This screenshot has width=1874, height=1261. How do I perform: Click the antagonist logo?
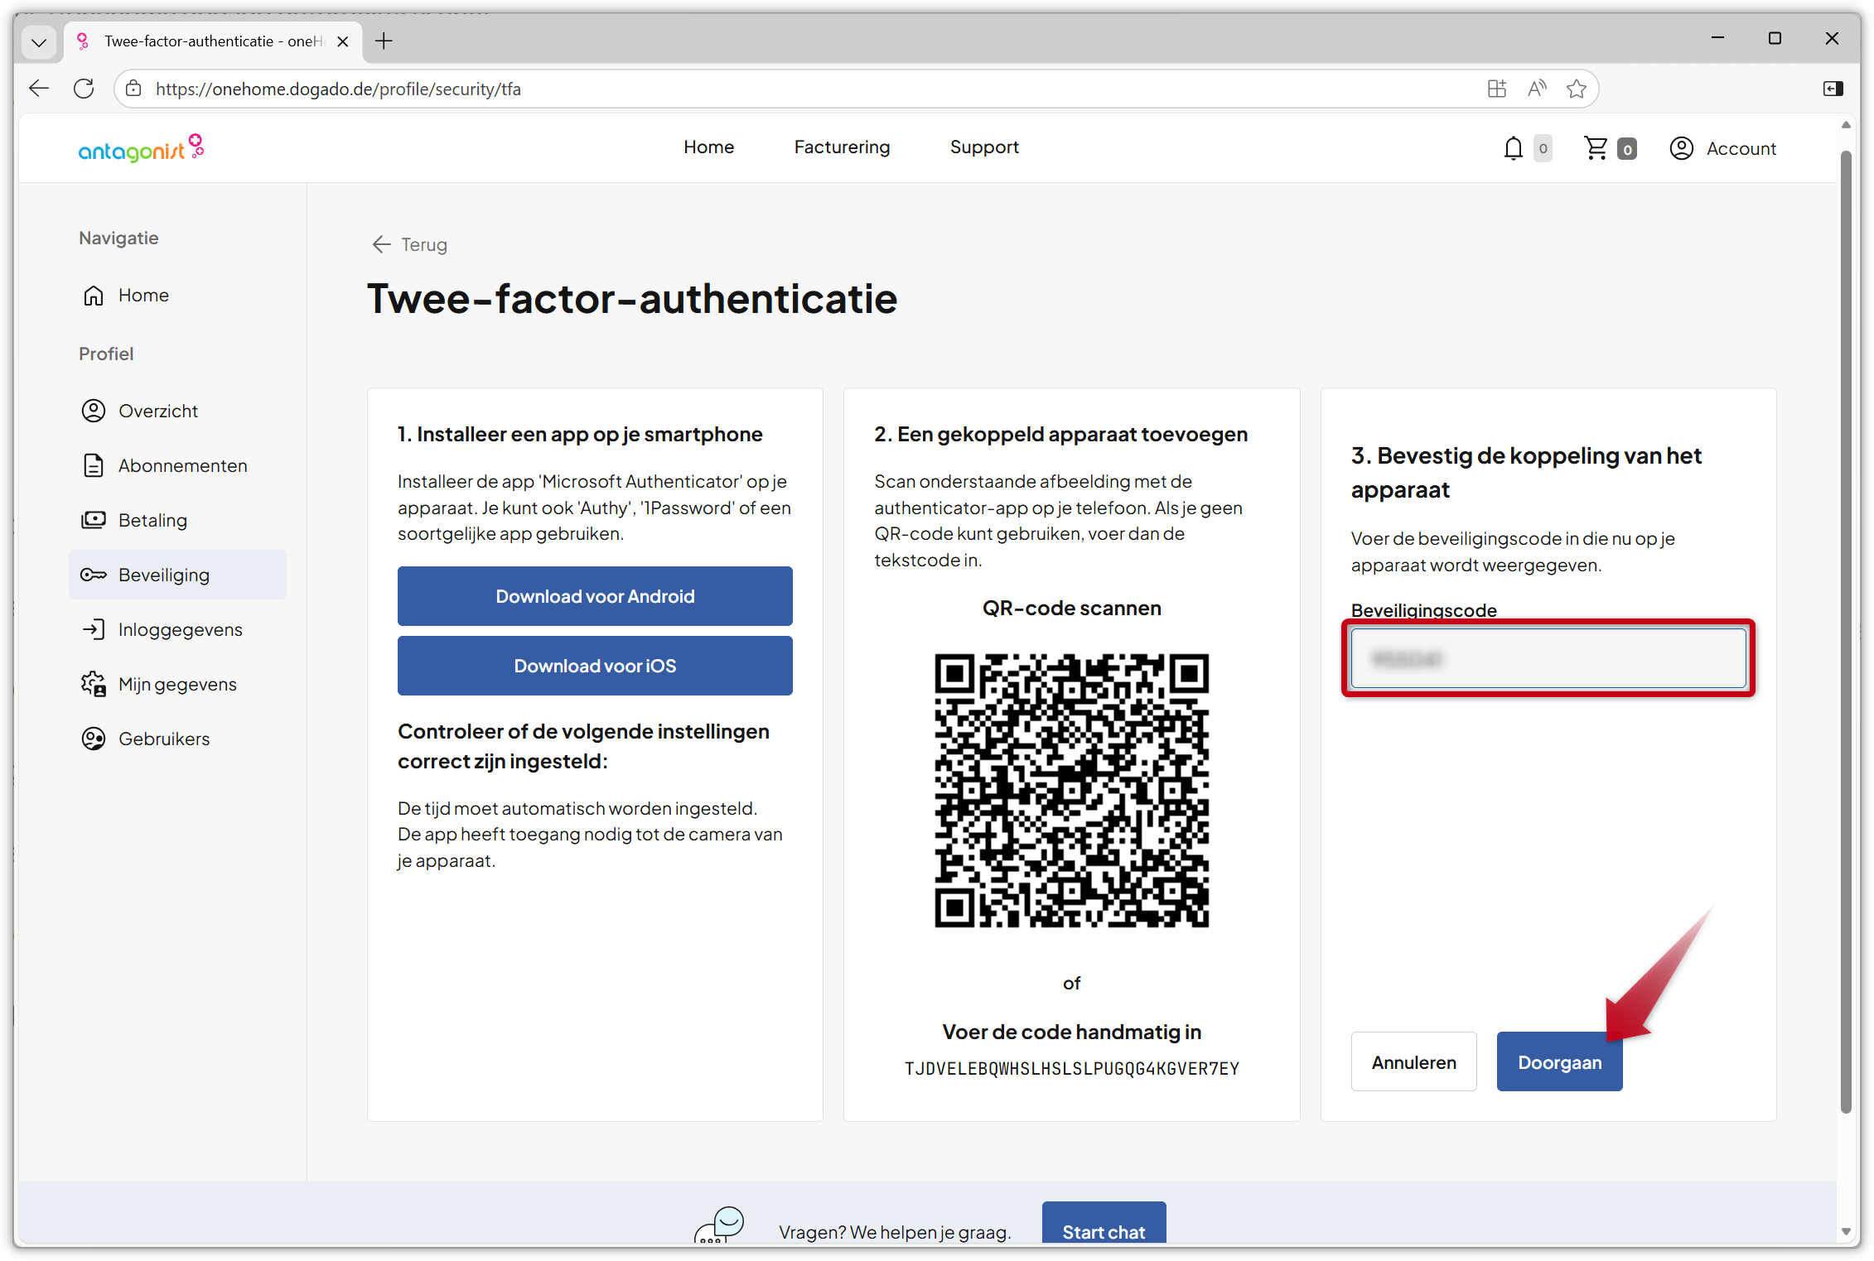141,147
